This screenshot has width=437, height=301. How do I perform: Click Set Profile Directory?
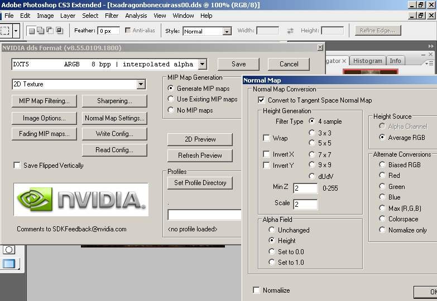pyautogui.click(x=200, y=183)
